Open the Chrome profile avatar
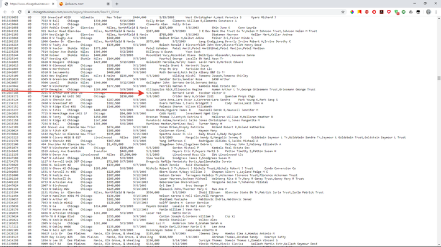 (x=428, y=12)
